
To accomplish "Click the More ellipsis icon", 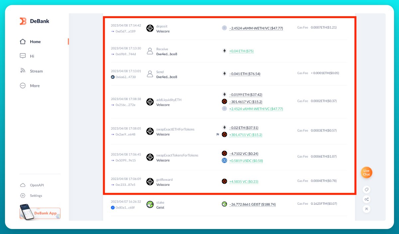I will click(x=23, y=85).
